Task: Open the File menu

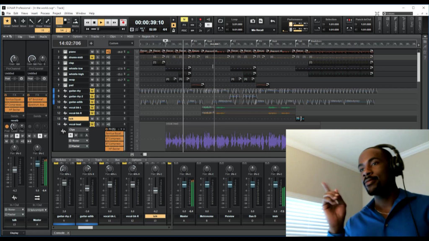Action: click(8, 13)
